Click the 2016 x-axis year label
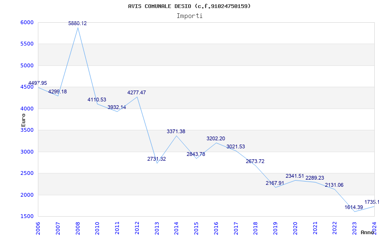This screenshot has width=379, height=237. tap(216, 228)
